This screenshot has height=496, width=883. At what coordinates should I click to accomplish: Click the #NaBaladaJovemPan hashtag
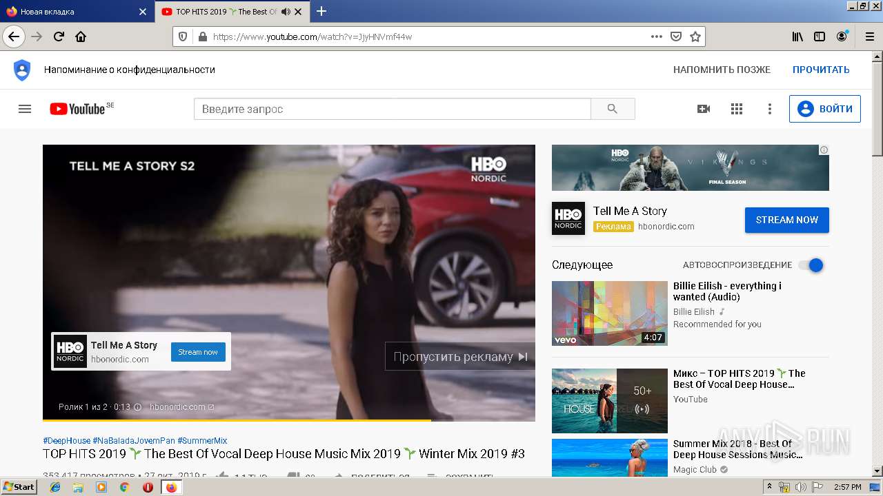[134, 441]
